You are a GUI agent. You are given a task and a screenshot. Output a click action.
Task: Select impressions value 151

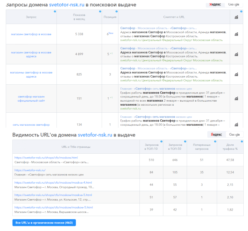(x=79, y=99)
